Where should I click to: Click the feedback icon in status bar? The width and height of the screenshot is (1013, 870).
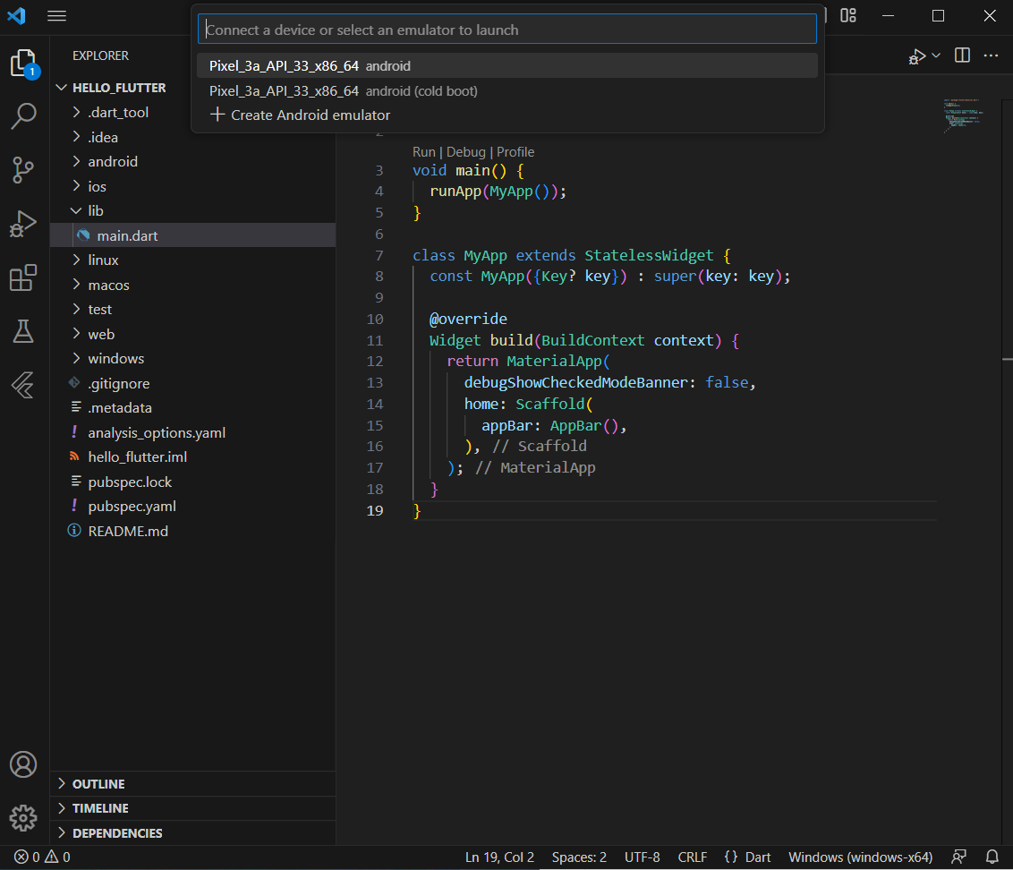[x=958, y=857]
